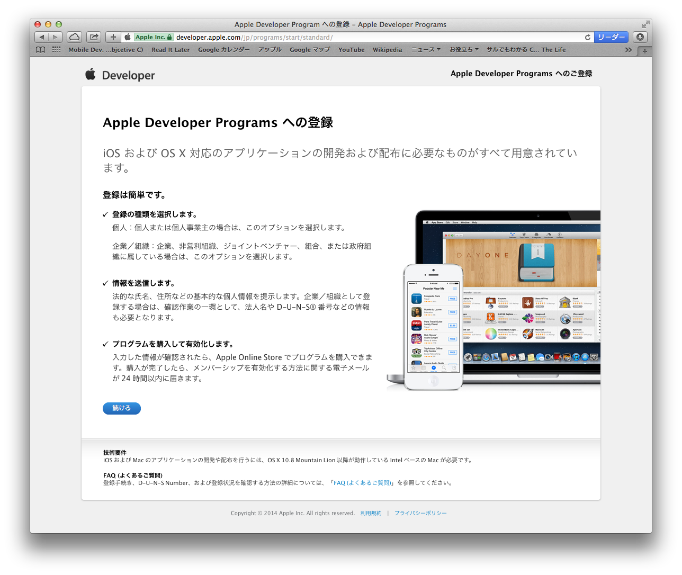Screen dimensions: 682x575
Task: Click the page heading Apple Developer Programs への登録
Action: tap(218, 123)
